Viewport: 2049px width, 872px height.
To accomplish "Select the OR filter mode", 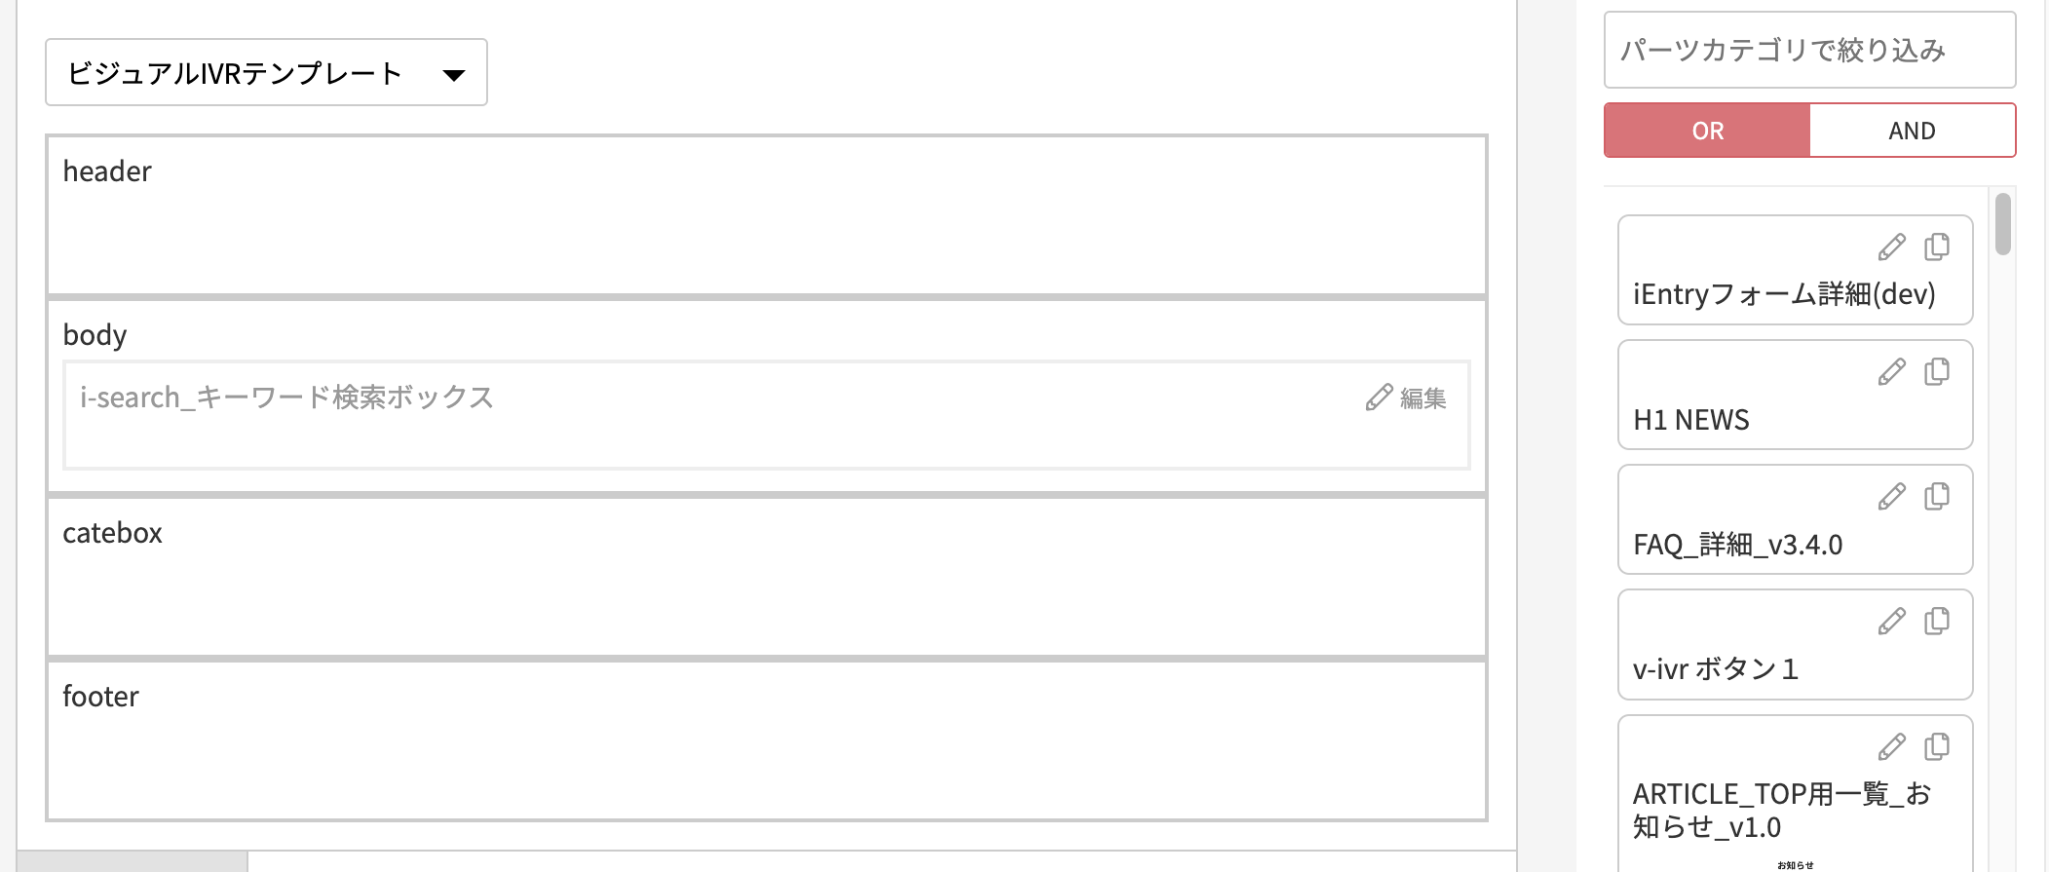I will click(x=1707, y=131).
